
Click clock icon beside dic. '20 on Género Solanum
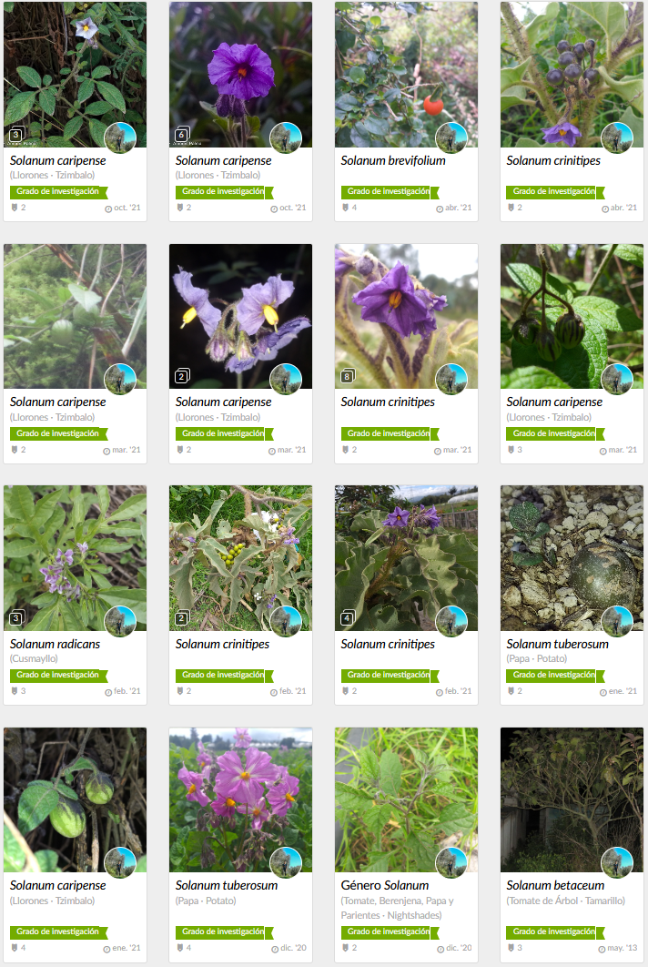[x=440, y=949]
